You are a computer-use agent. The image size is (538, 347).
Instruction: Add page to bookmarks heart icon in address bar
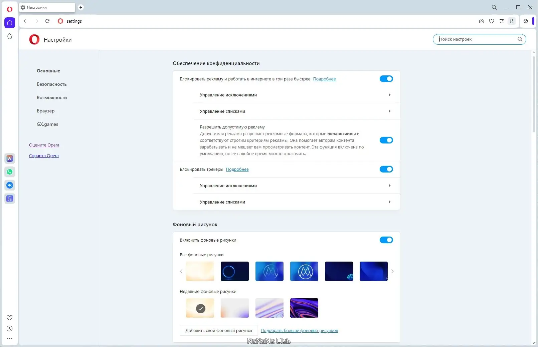(x=492, y=21)
